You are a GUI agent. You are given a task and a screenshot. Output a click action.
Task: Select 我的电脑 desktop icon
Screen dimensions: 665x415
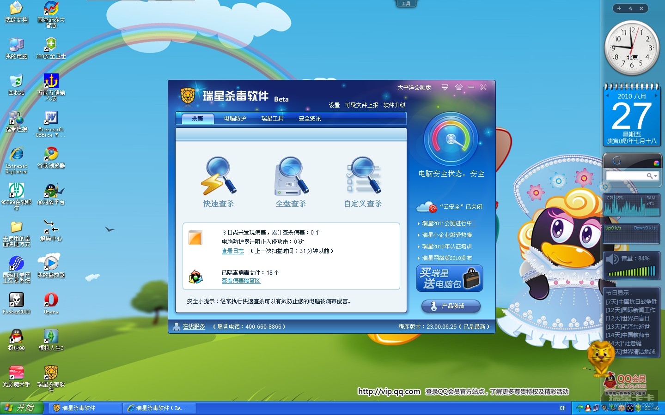coord(16,48)
